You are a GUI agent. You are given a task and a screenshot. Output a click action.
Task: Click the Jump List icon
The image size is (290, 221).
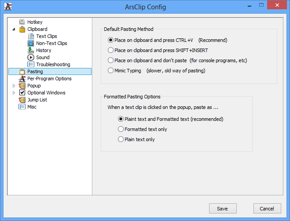[22, 100]
